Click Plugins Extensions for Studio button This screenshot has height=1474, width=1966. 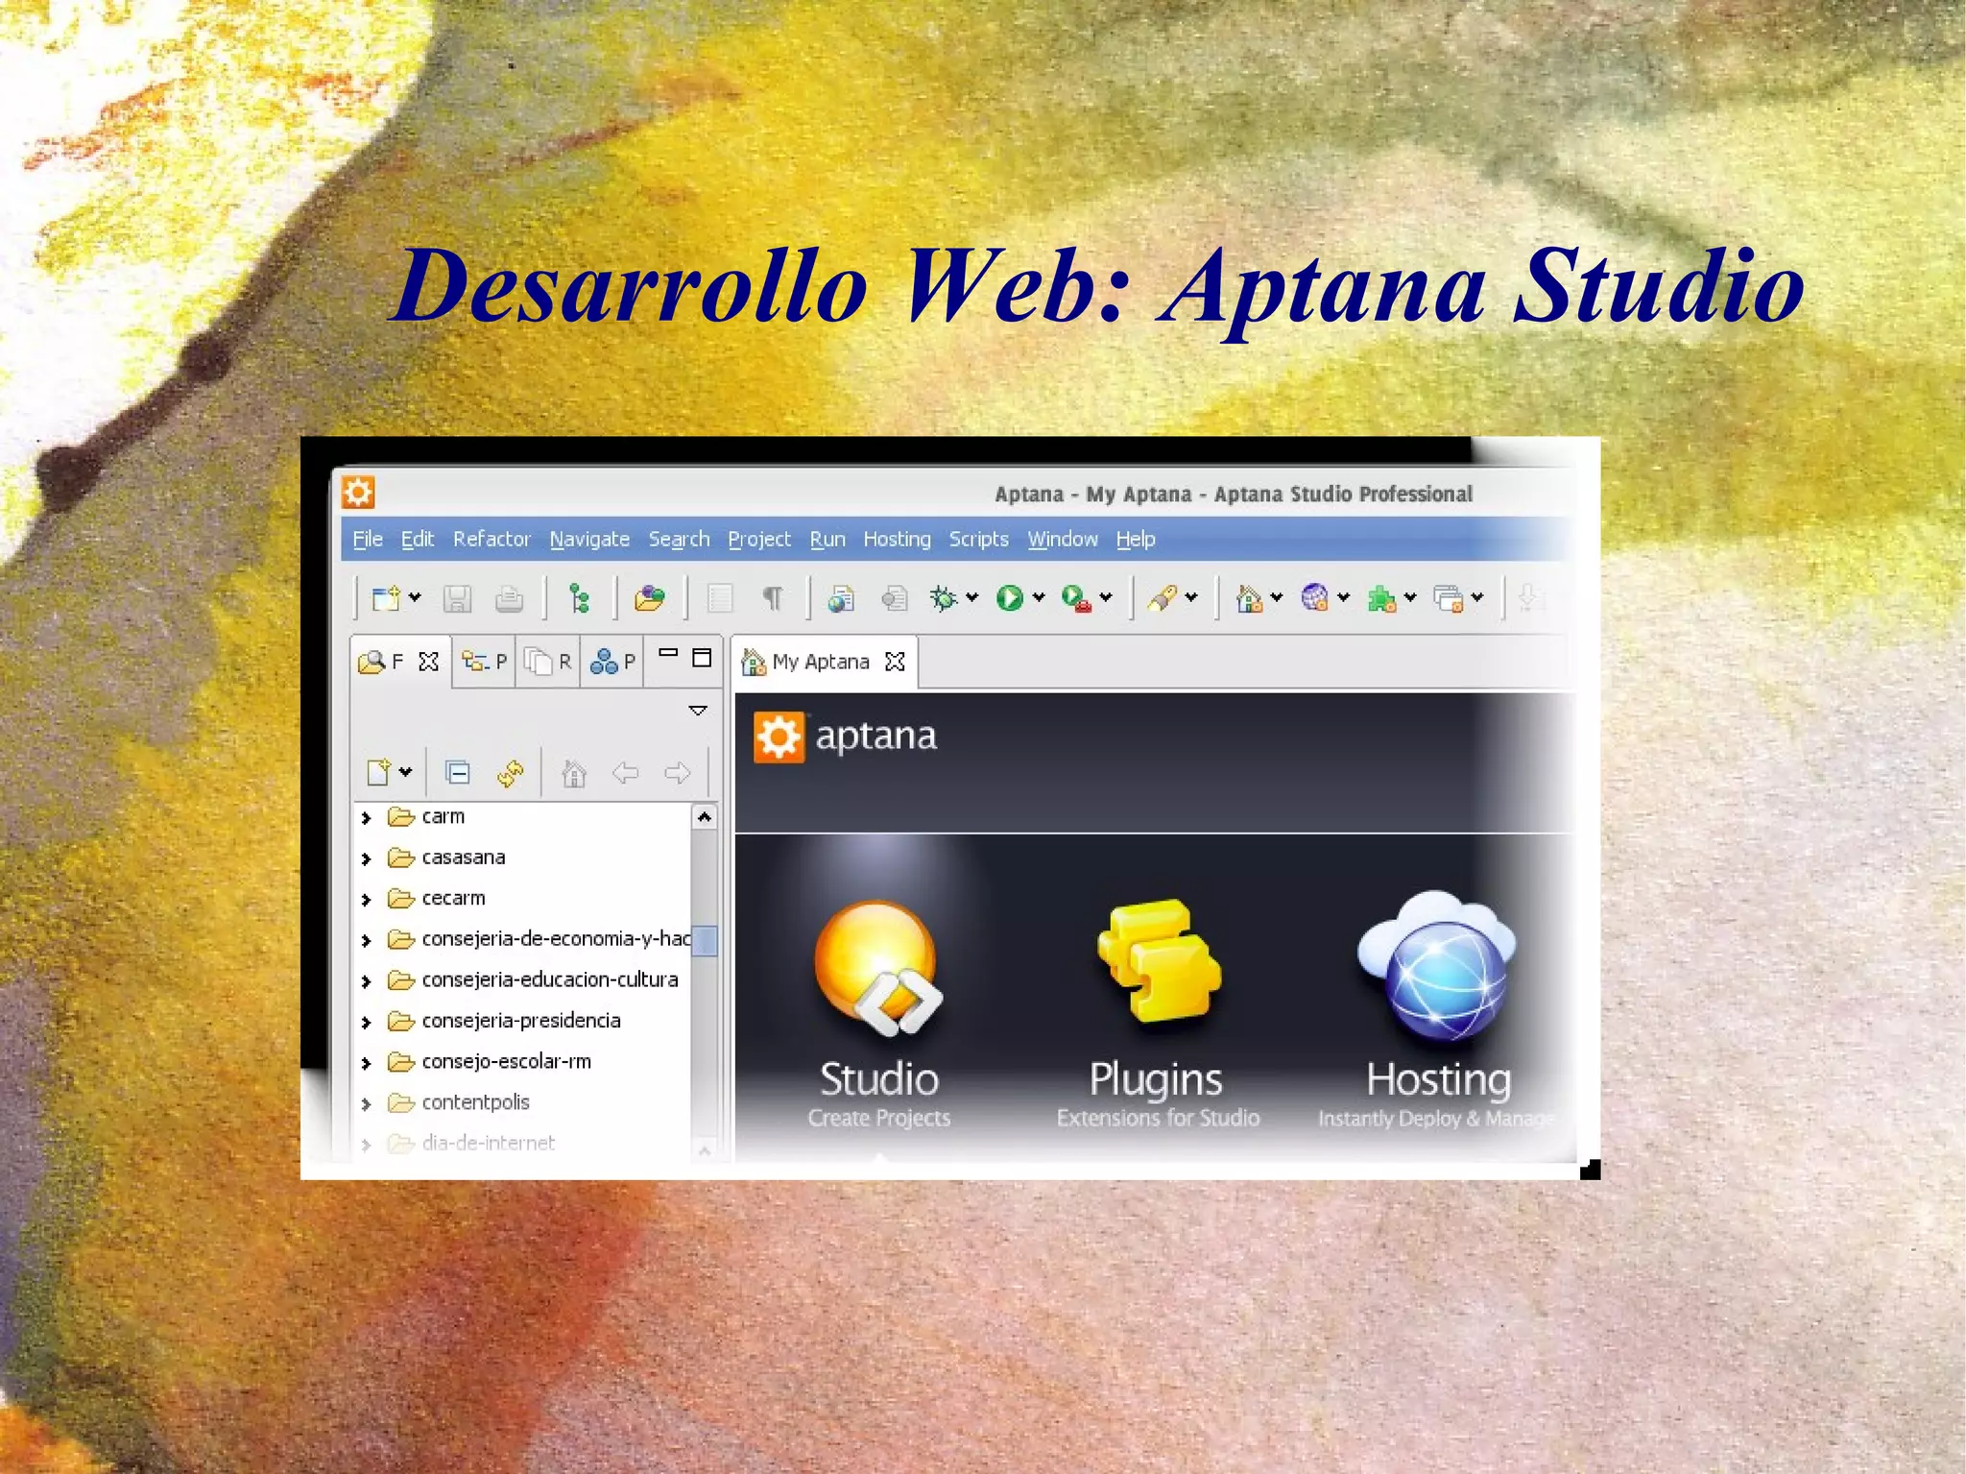click(1158, 1015)
